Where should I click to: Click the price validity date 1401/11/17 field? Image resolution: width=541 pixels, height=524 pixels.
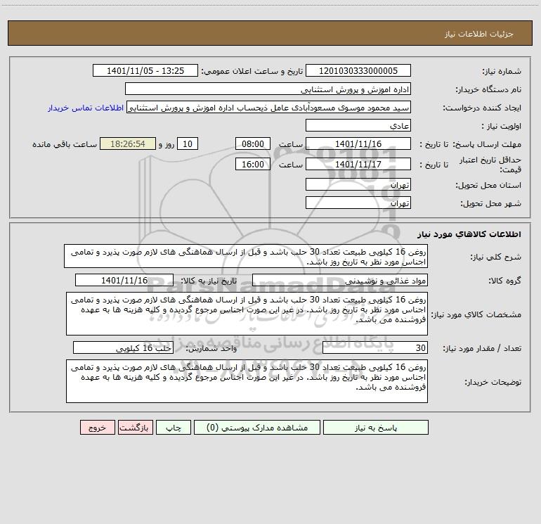[x=358, y=164]
